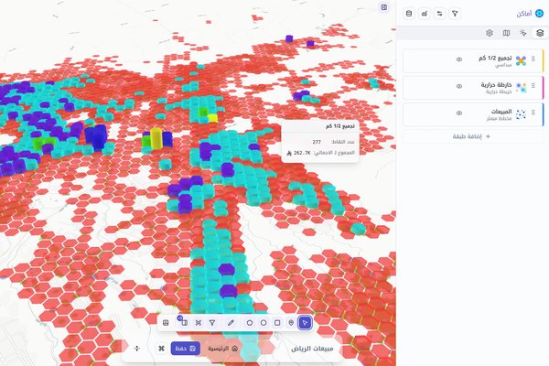Select the تجميع 1/2 كم layer name
This screenshot has width=549, height=366.
[x=495, y=58]
